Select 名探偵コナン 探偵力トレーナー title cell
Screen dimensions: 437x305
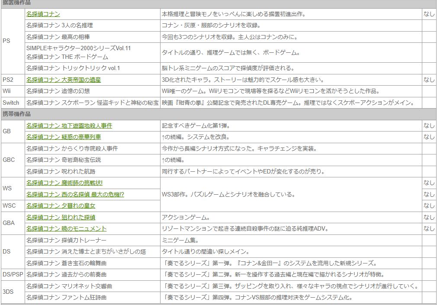(66, 240)
